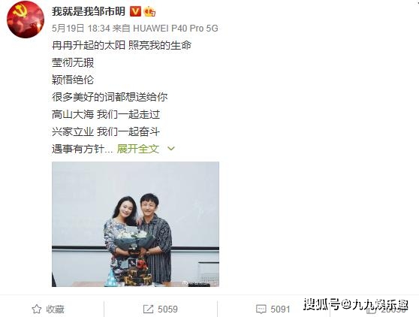
Task: Click the HUAWEI P40 Pro 5G source link
Action: (176, 28)
